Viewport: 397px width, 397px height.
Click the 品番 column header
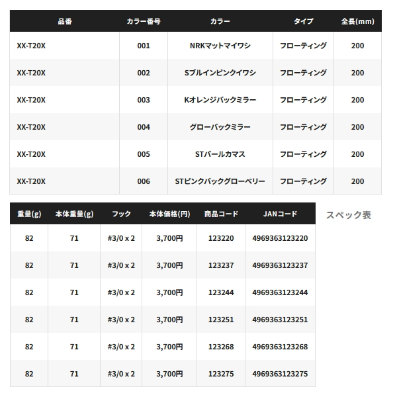[x=65, y=21]
